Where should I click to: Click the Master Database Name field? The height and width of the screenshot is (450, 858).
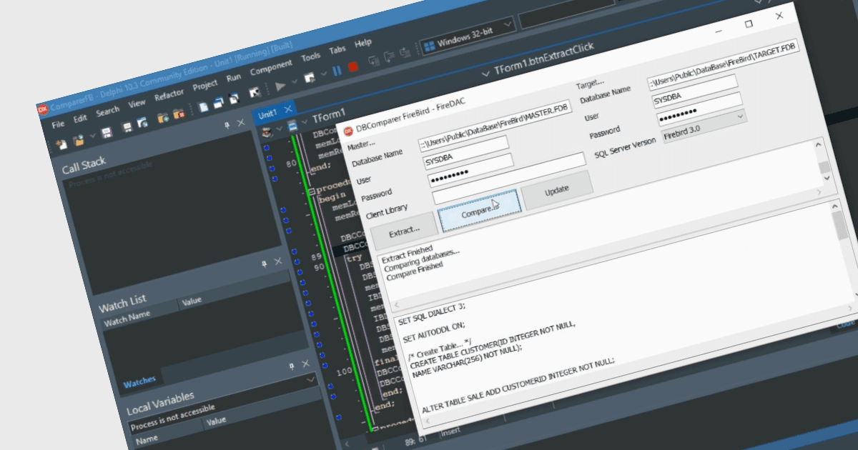point(495,126)
